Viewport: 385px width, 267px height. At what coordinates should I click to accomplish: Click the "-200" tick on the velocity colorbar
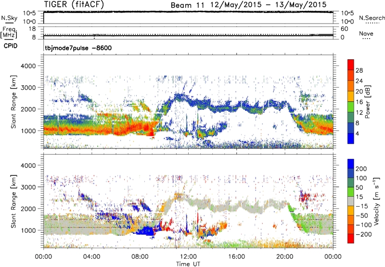coord(364,234)
